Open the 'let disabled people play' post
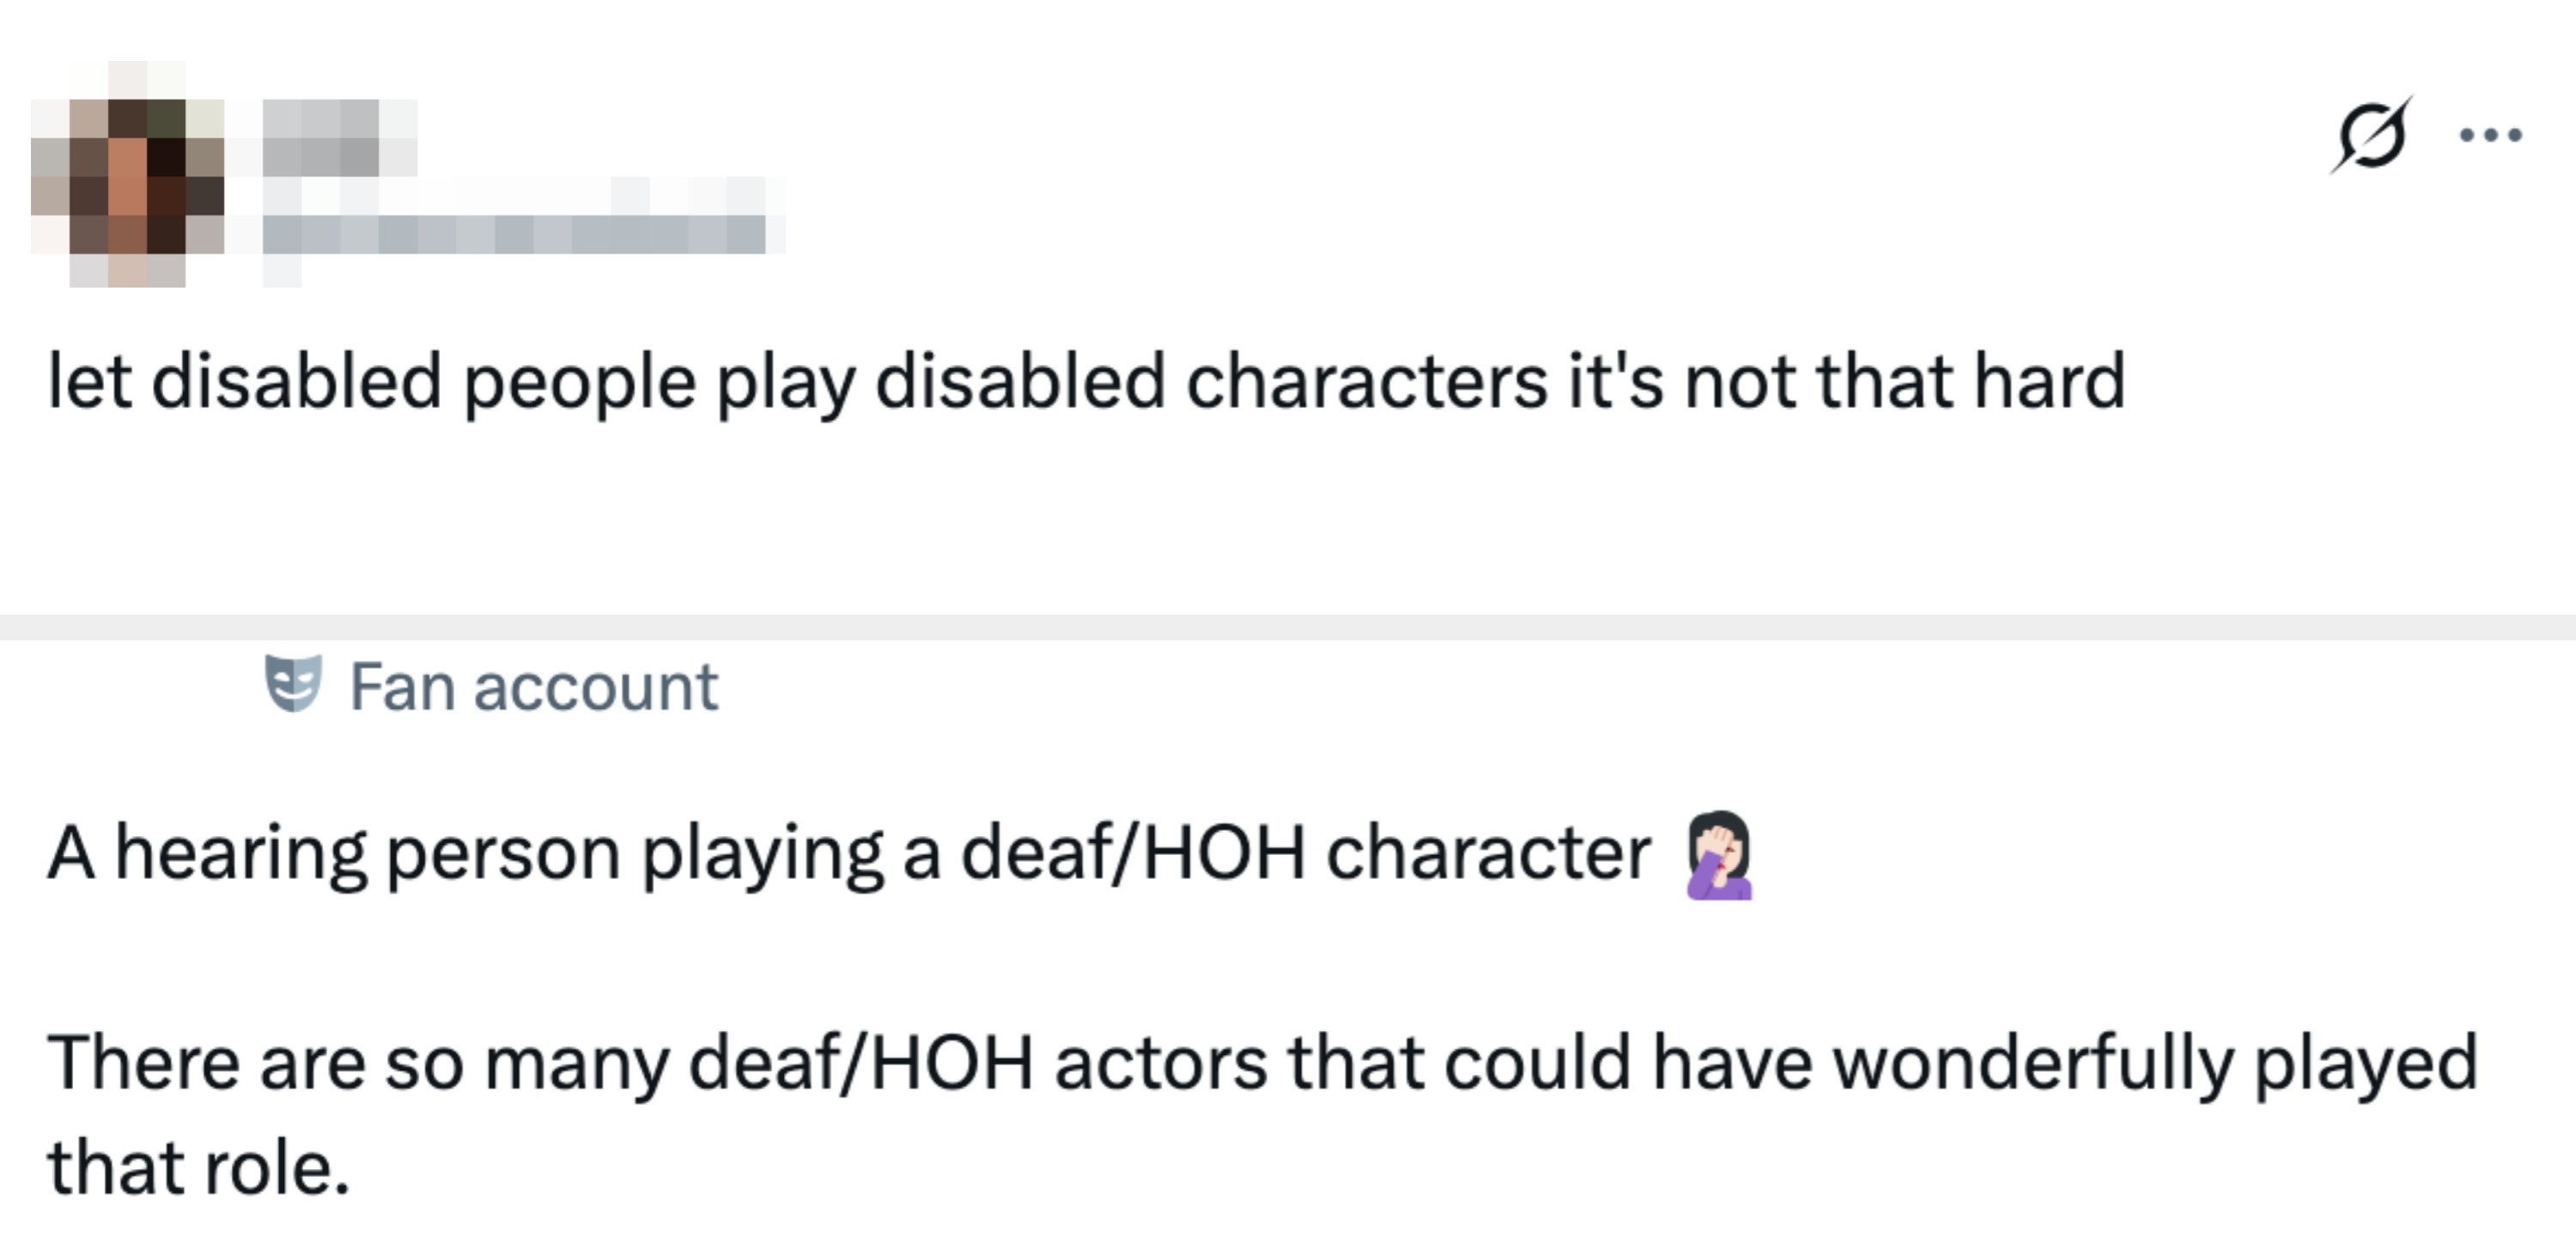2576x1255 pixels. (x=1086, y=381)
